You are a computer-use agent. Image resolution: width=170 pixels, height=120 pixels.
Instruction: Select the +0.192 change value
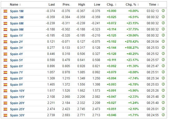pos(111,42)
